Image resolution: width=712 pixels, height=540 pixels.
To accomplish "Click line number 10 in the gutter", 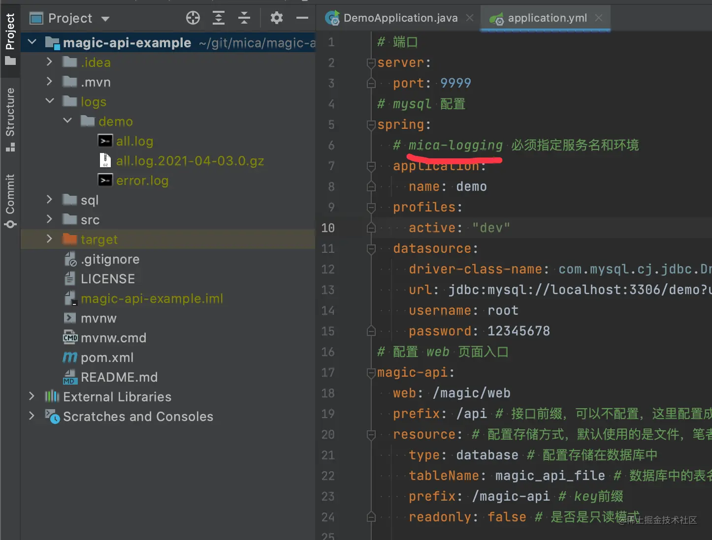I will click(328, 228).
